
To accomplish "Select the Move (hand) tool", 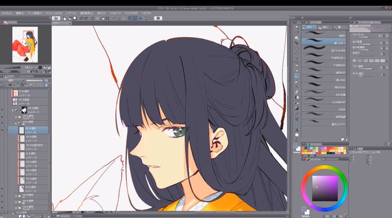I will pos(297,32).
